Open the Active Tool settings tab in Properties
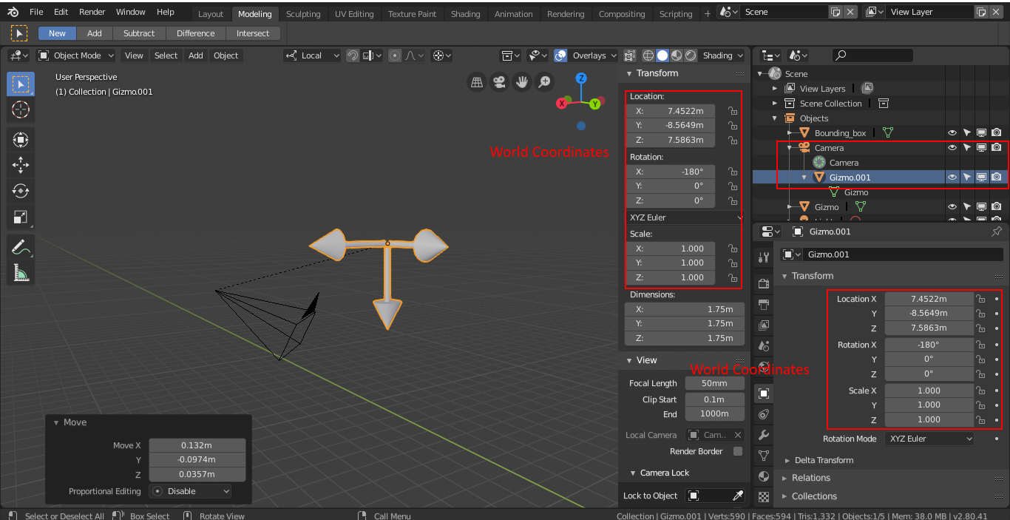 [x=764, y=257]
